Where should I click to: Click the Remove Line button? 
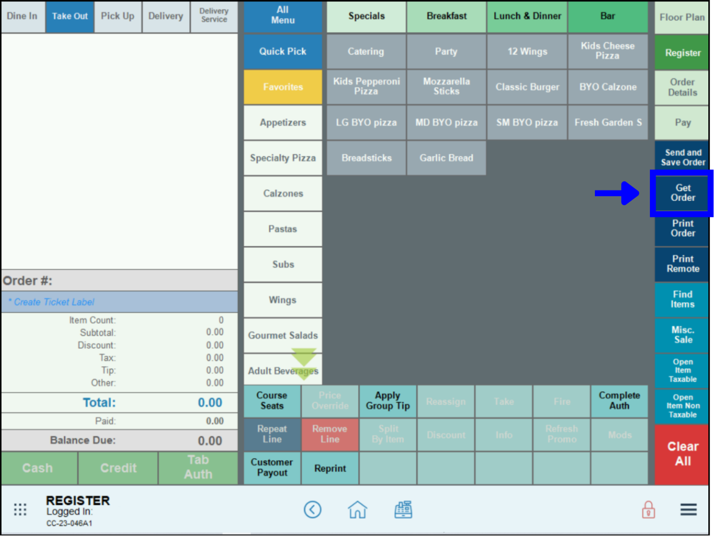pos(330,435)
